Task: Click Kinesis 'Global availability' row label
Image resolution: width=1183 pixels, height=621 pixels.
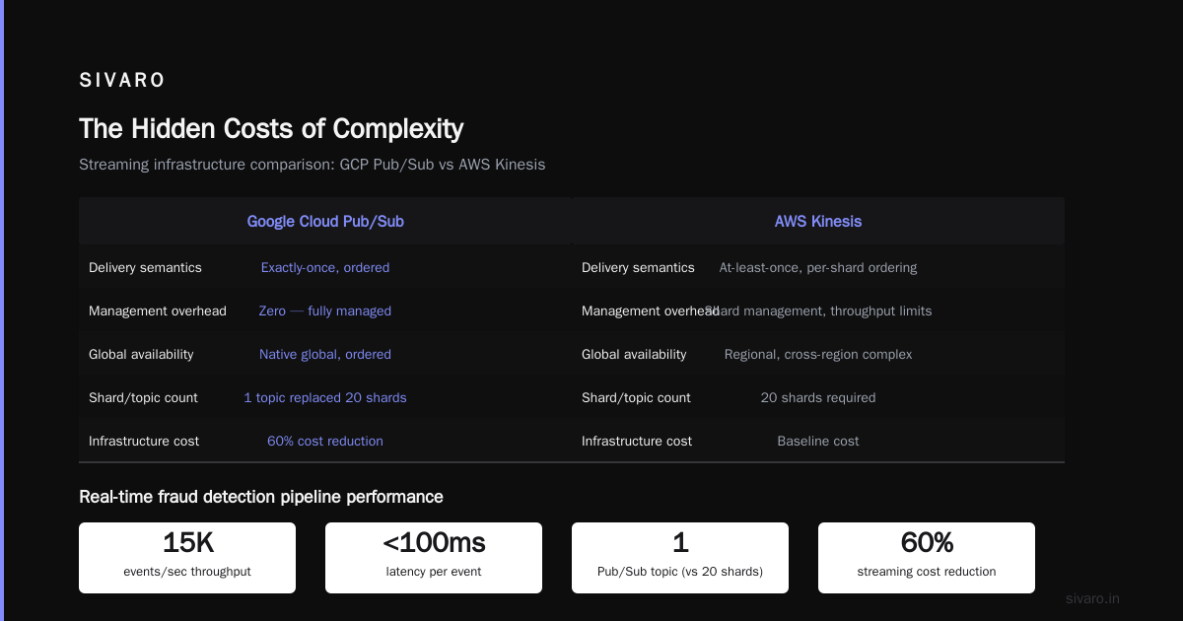Action: (x=634, y=354)
